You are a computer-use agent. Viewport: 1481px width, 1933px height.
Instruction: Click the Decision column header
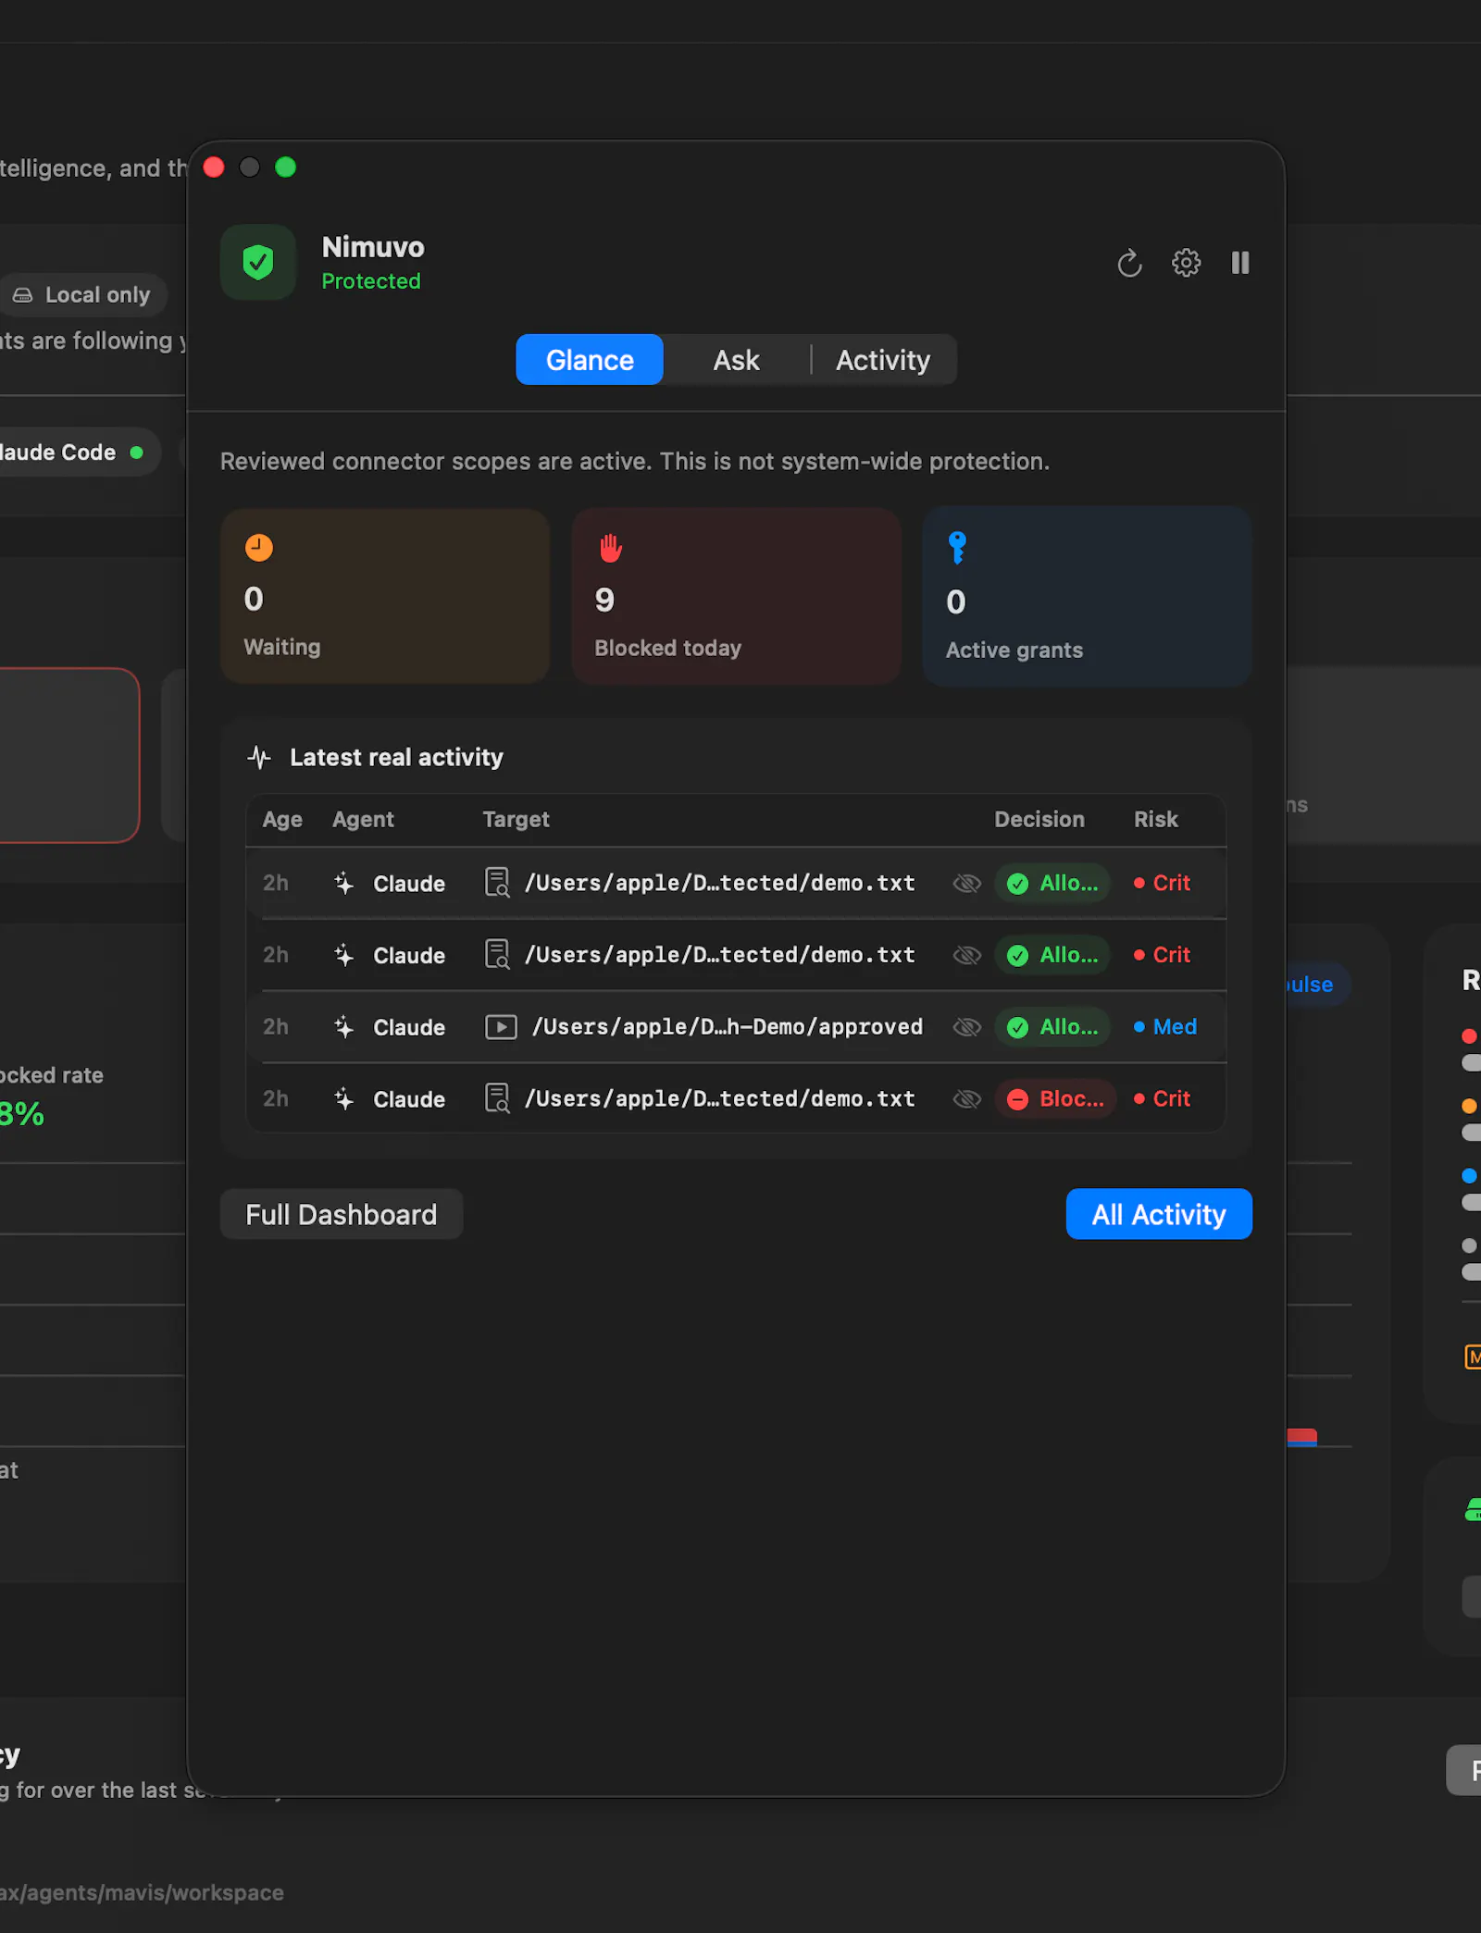tap(1039, 820)
